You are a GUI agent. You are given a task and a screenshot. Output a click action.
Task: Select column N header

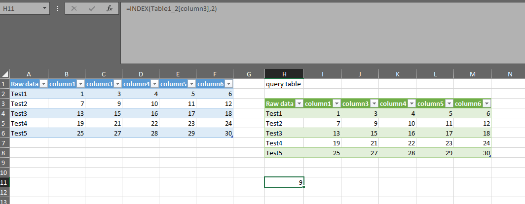[x=510, y=74]
